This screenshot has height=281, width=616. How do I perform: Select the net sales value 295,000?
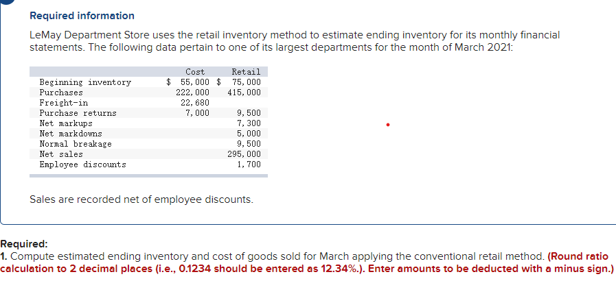[244, 154]
